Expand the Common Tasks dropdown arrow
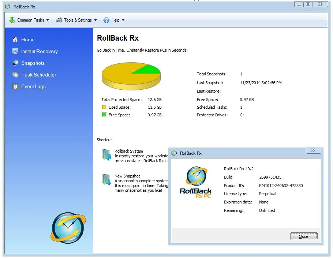 point(48,20)
